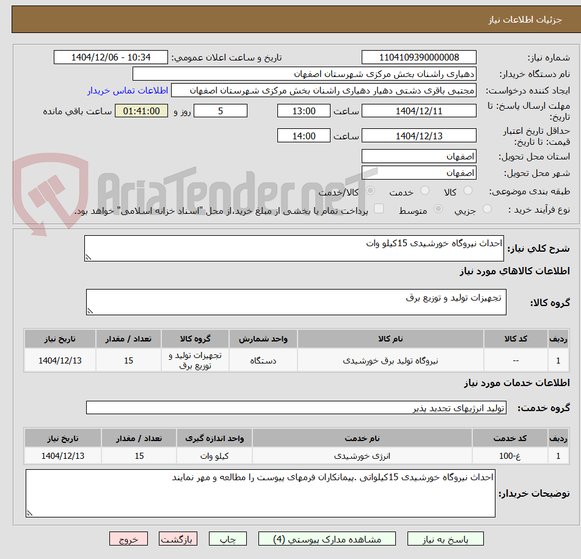Click نام خدمت column header
Viewport: 581px width, 559px height.
362,438
